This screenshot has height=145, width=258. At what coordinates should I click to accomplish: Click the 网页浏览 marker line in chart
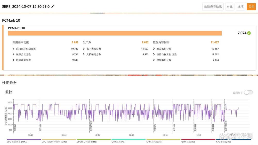[x=39, y=116]
